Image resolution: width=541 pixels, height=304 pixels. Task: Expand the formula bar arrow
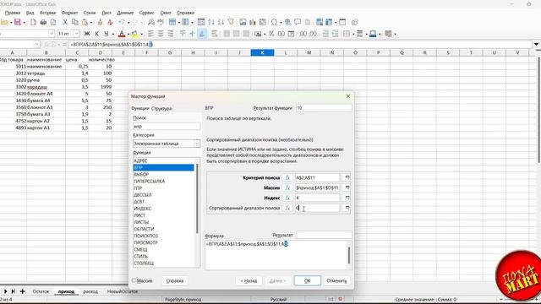[536, 45]
